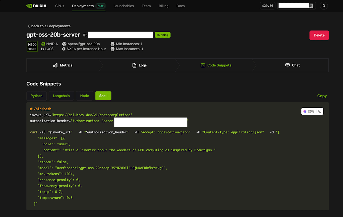Click the "top_p": 0.7 line
Image resolution: width=343 pixels, height=217 pixels.
coord(50,192)
